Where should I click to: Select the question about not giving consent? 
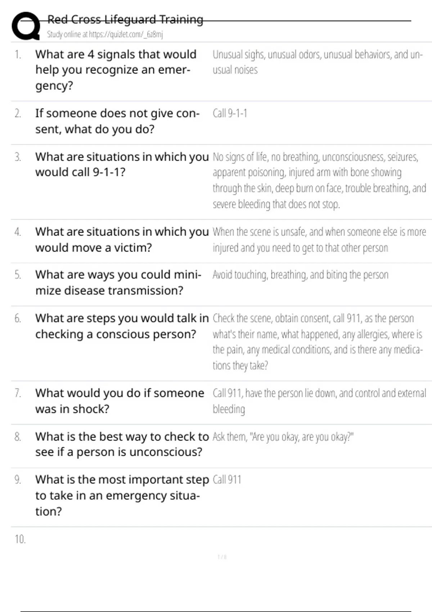[x=117, y=121]
